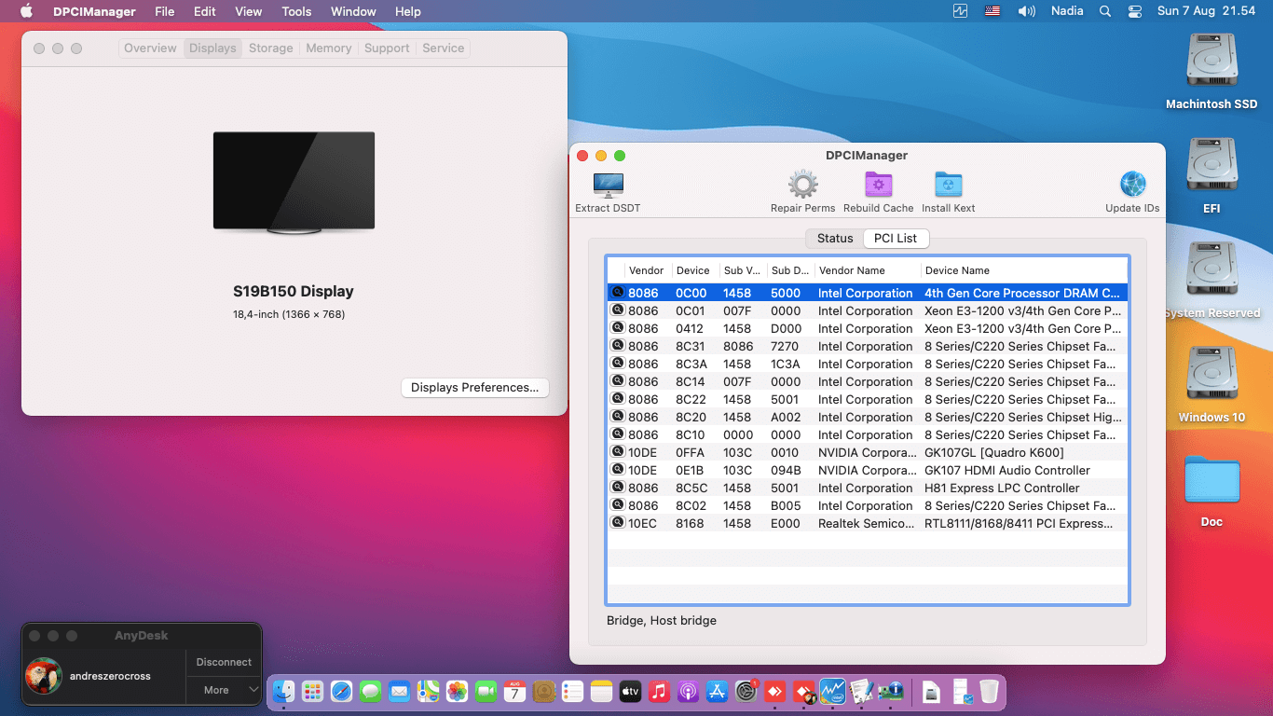
Task: Click the magnifier icon on the Quadro K600 row
Action: tap(617, 452)
